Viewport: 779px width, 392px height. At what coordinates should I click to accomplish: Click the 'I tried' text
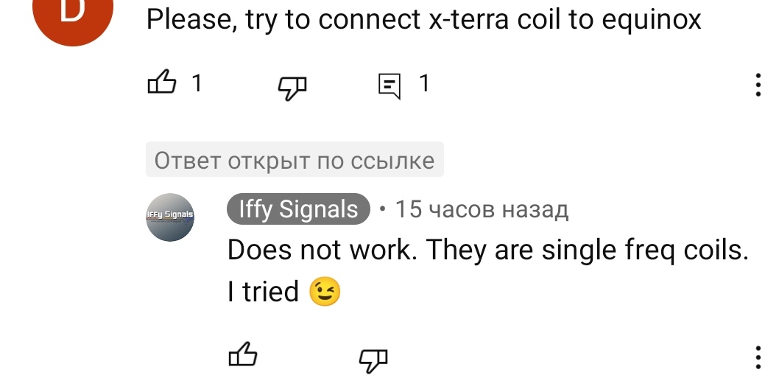(263, 293)
